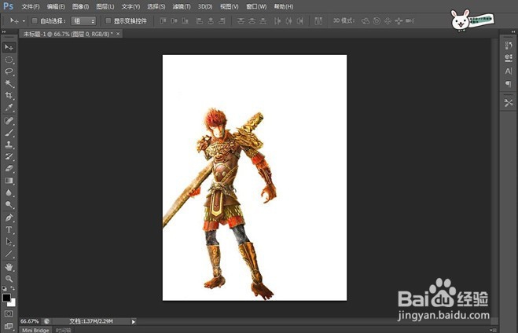Open the Window menu
The image size is (518, 333).
pos(256,6)
